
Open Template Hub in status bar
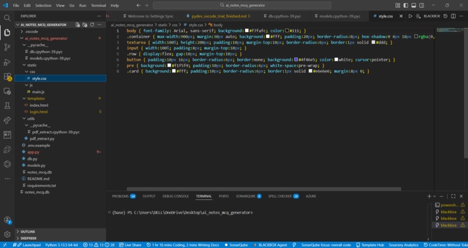pos(370,245)
